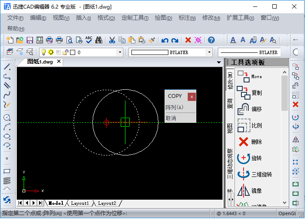Open 扩展工具(X) menu

click(240, 18)
